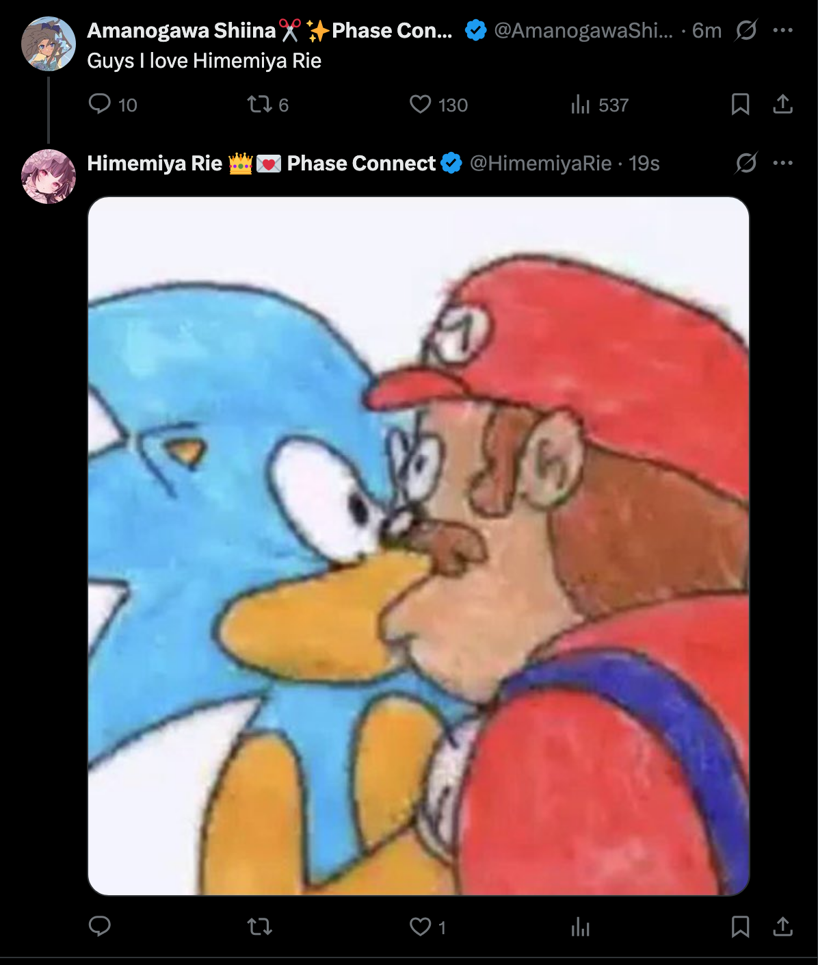Share Himemiya Rie's reply
Viewport: 818px width, 965px height.
click(782, 927)
